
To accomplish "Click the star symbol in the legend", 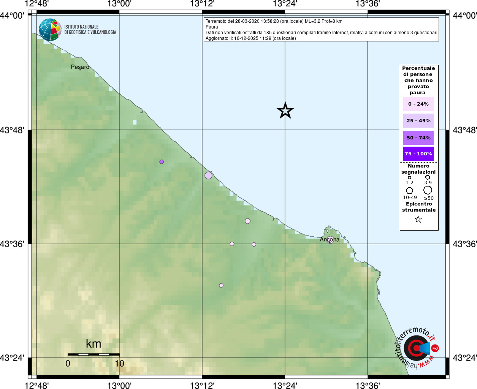I will (418, 219).
